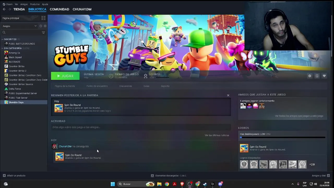This screenshot has height=188, width=334.
Task: Open the Amigos menu
Action: pos(24,4)
